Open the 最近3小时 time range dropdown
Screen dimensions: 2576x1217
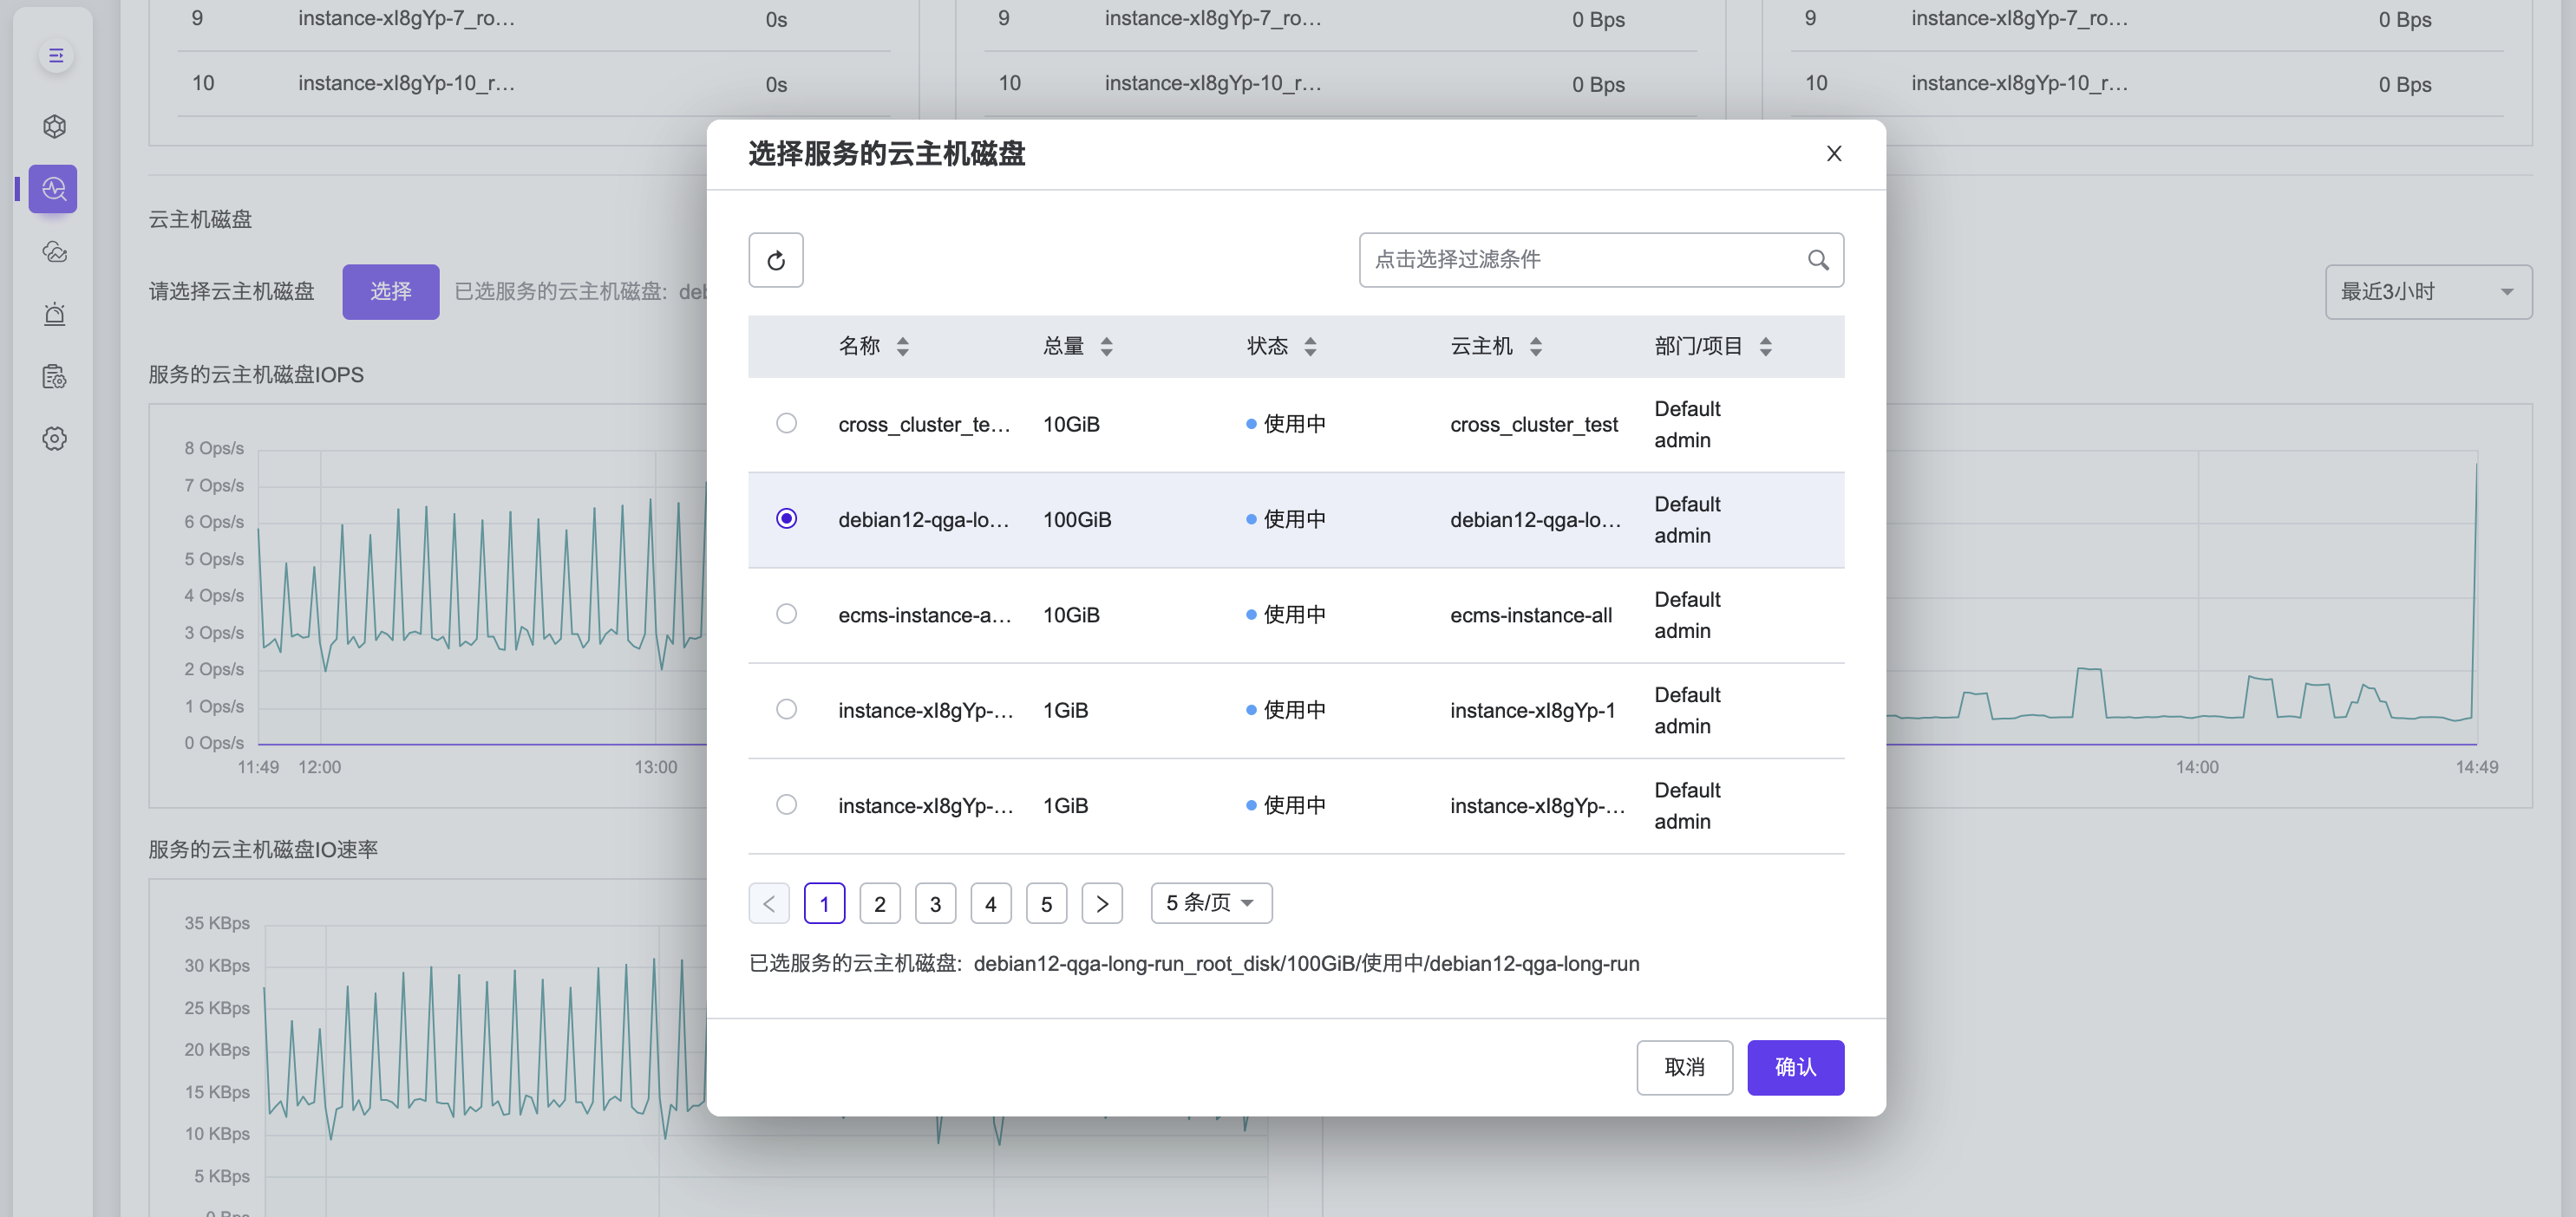pyautogui.click(x=2428, y=292)
